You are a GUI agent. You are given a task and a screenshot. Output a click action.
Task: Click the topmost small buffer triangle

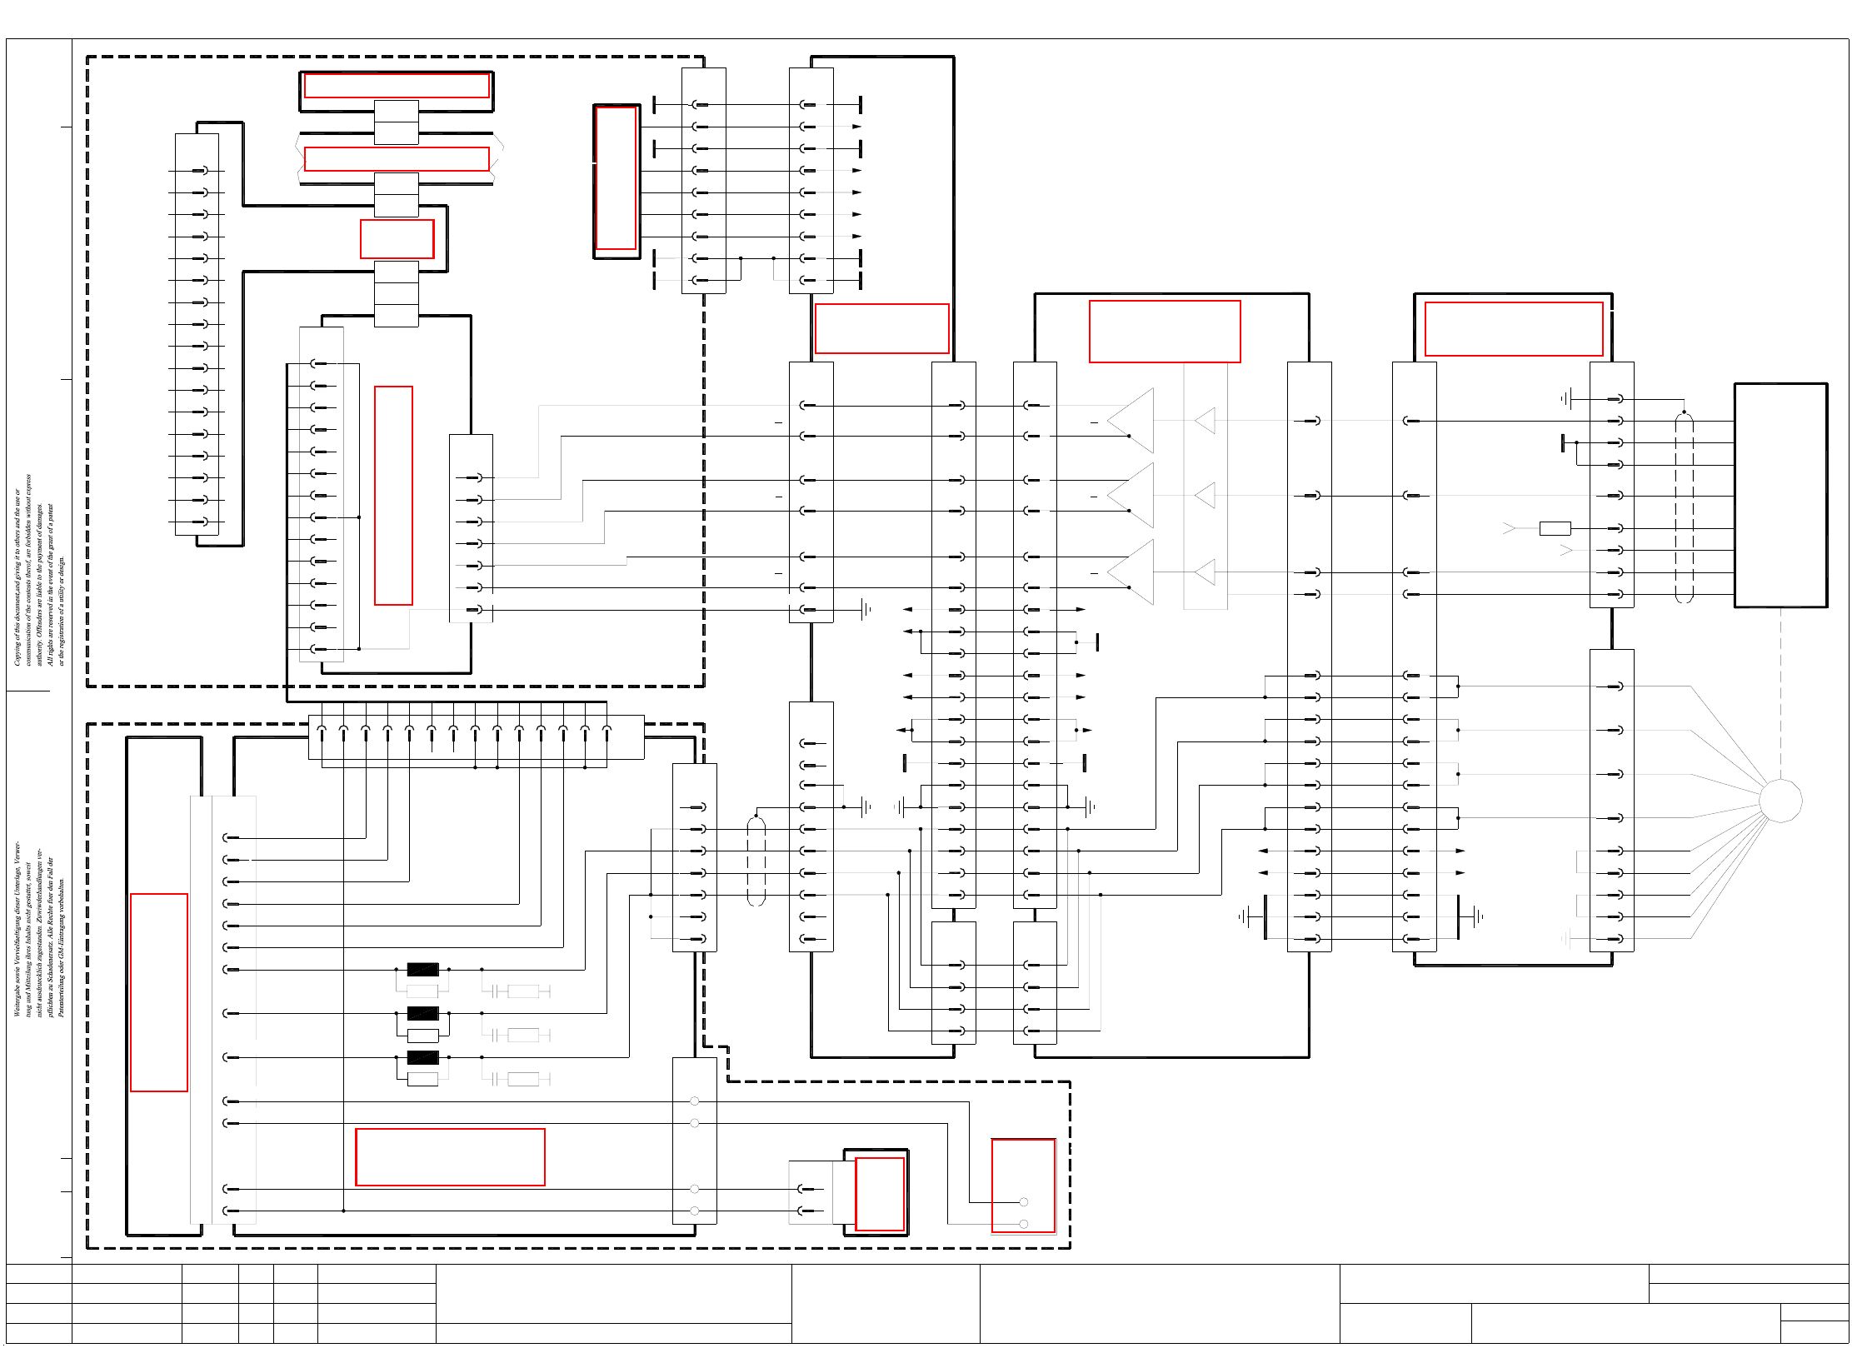click(x=1206, y=421)
